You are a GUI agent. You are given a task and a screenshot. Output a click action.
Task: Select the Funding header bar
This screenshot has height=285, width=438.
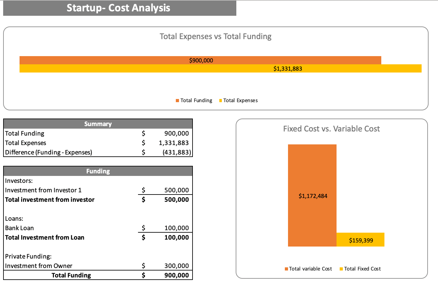(x=98, y=171)
